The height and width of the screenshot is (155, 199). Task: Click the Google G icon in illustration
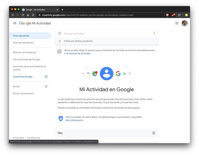click(x=118, y=74)
